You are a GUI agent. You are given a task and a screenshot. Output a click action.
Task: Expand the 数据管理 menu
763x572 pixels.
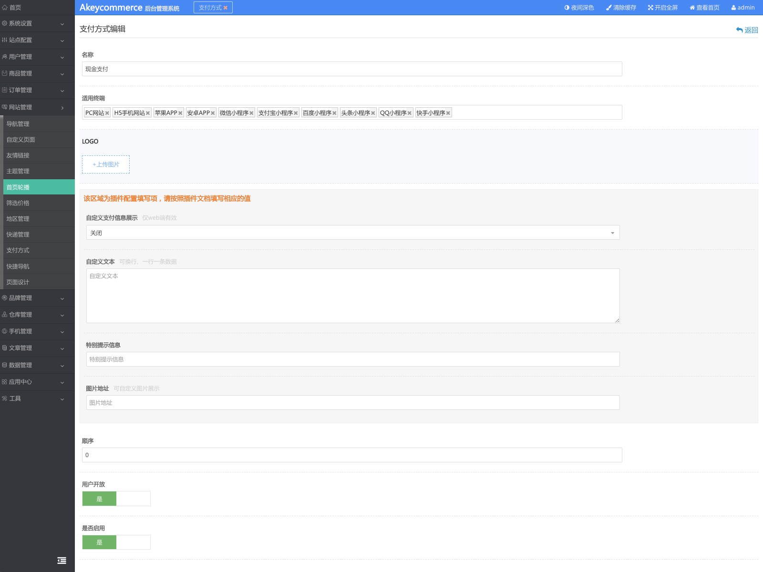coord(62,366)
